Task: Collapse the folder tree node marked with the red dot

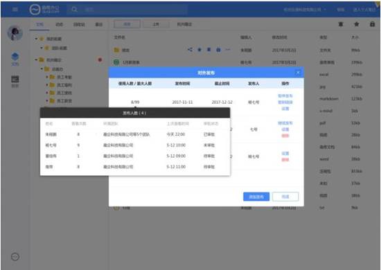Action: (x=36, y=60)
